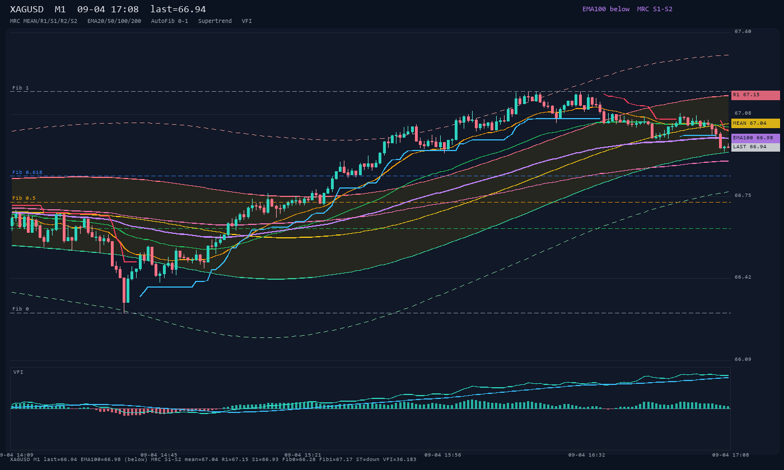Click the red R1 67.15 price tag
The image size is (784, 470).
[755, 95]
